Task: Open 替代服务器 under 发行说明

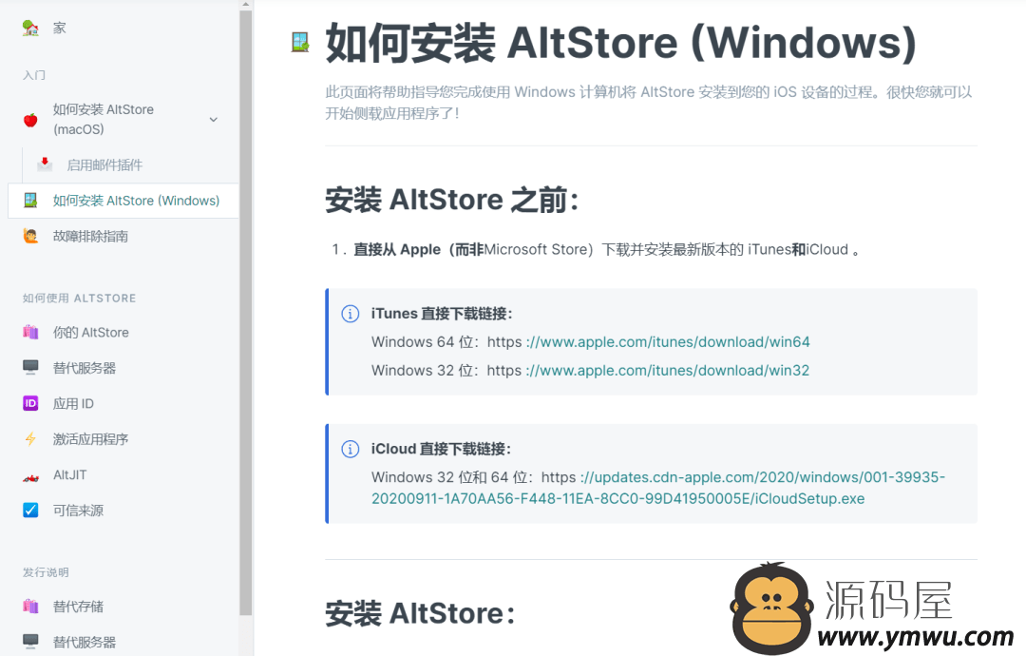Action: [x=85, y=642]
